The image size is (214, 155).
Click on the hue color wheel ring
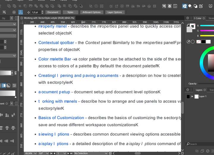[202, 63]
